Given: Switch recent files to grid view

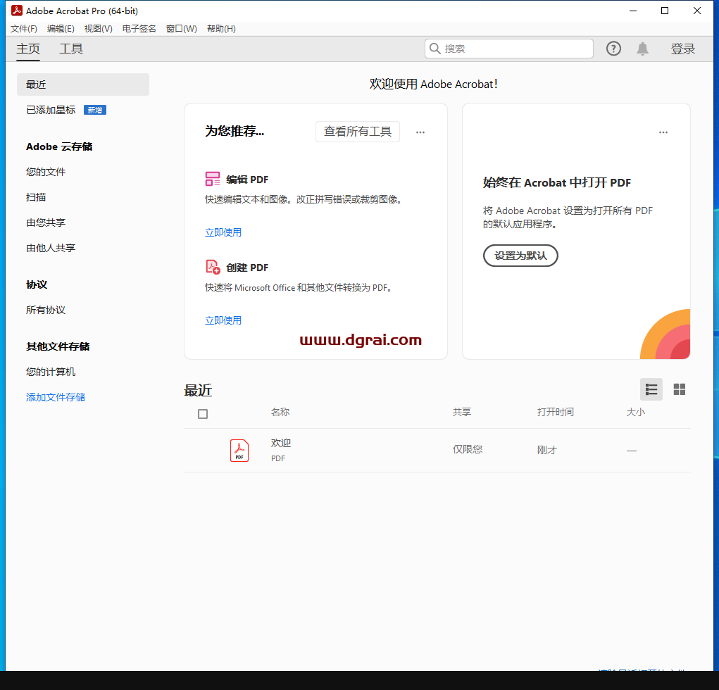Looking at the screenshot, I should tap(679, 389).
